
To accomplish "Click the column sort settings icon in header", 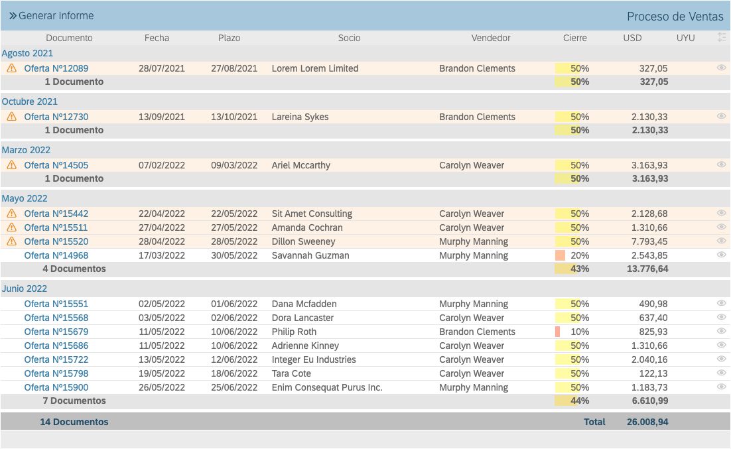I will point(722,38).
